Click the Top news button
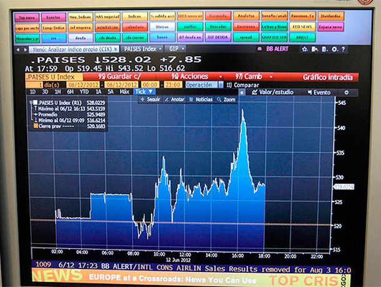Screen dimensions: 381x287 pos(27,17)
